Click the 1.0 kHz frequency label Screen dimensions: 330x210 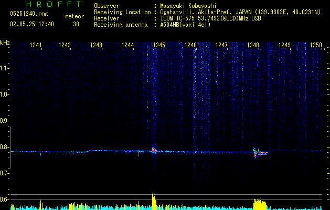click(4, 94)
